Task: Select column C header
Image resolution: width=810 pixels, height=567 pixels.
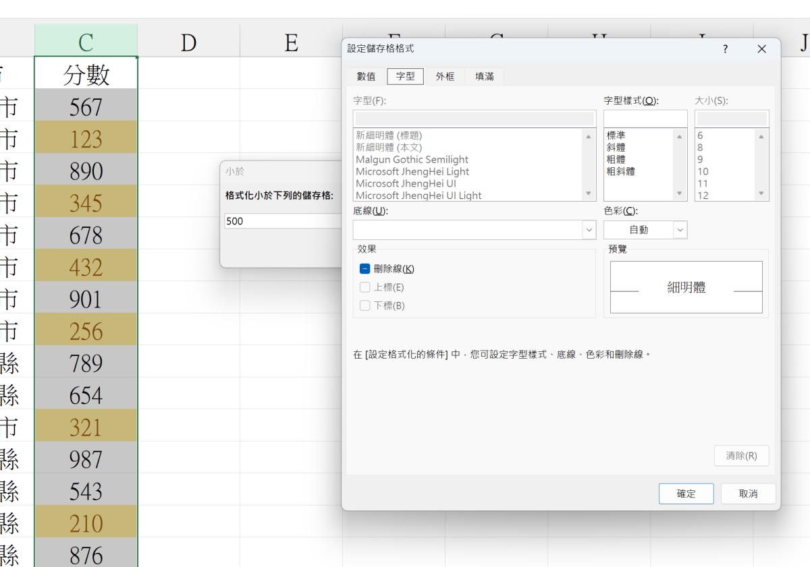Action: tap(86, 42)
